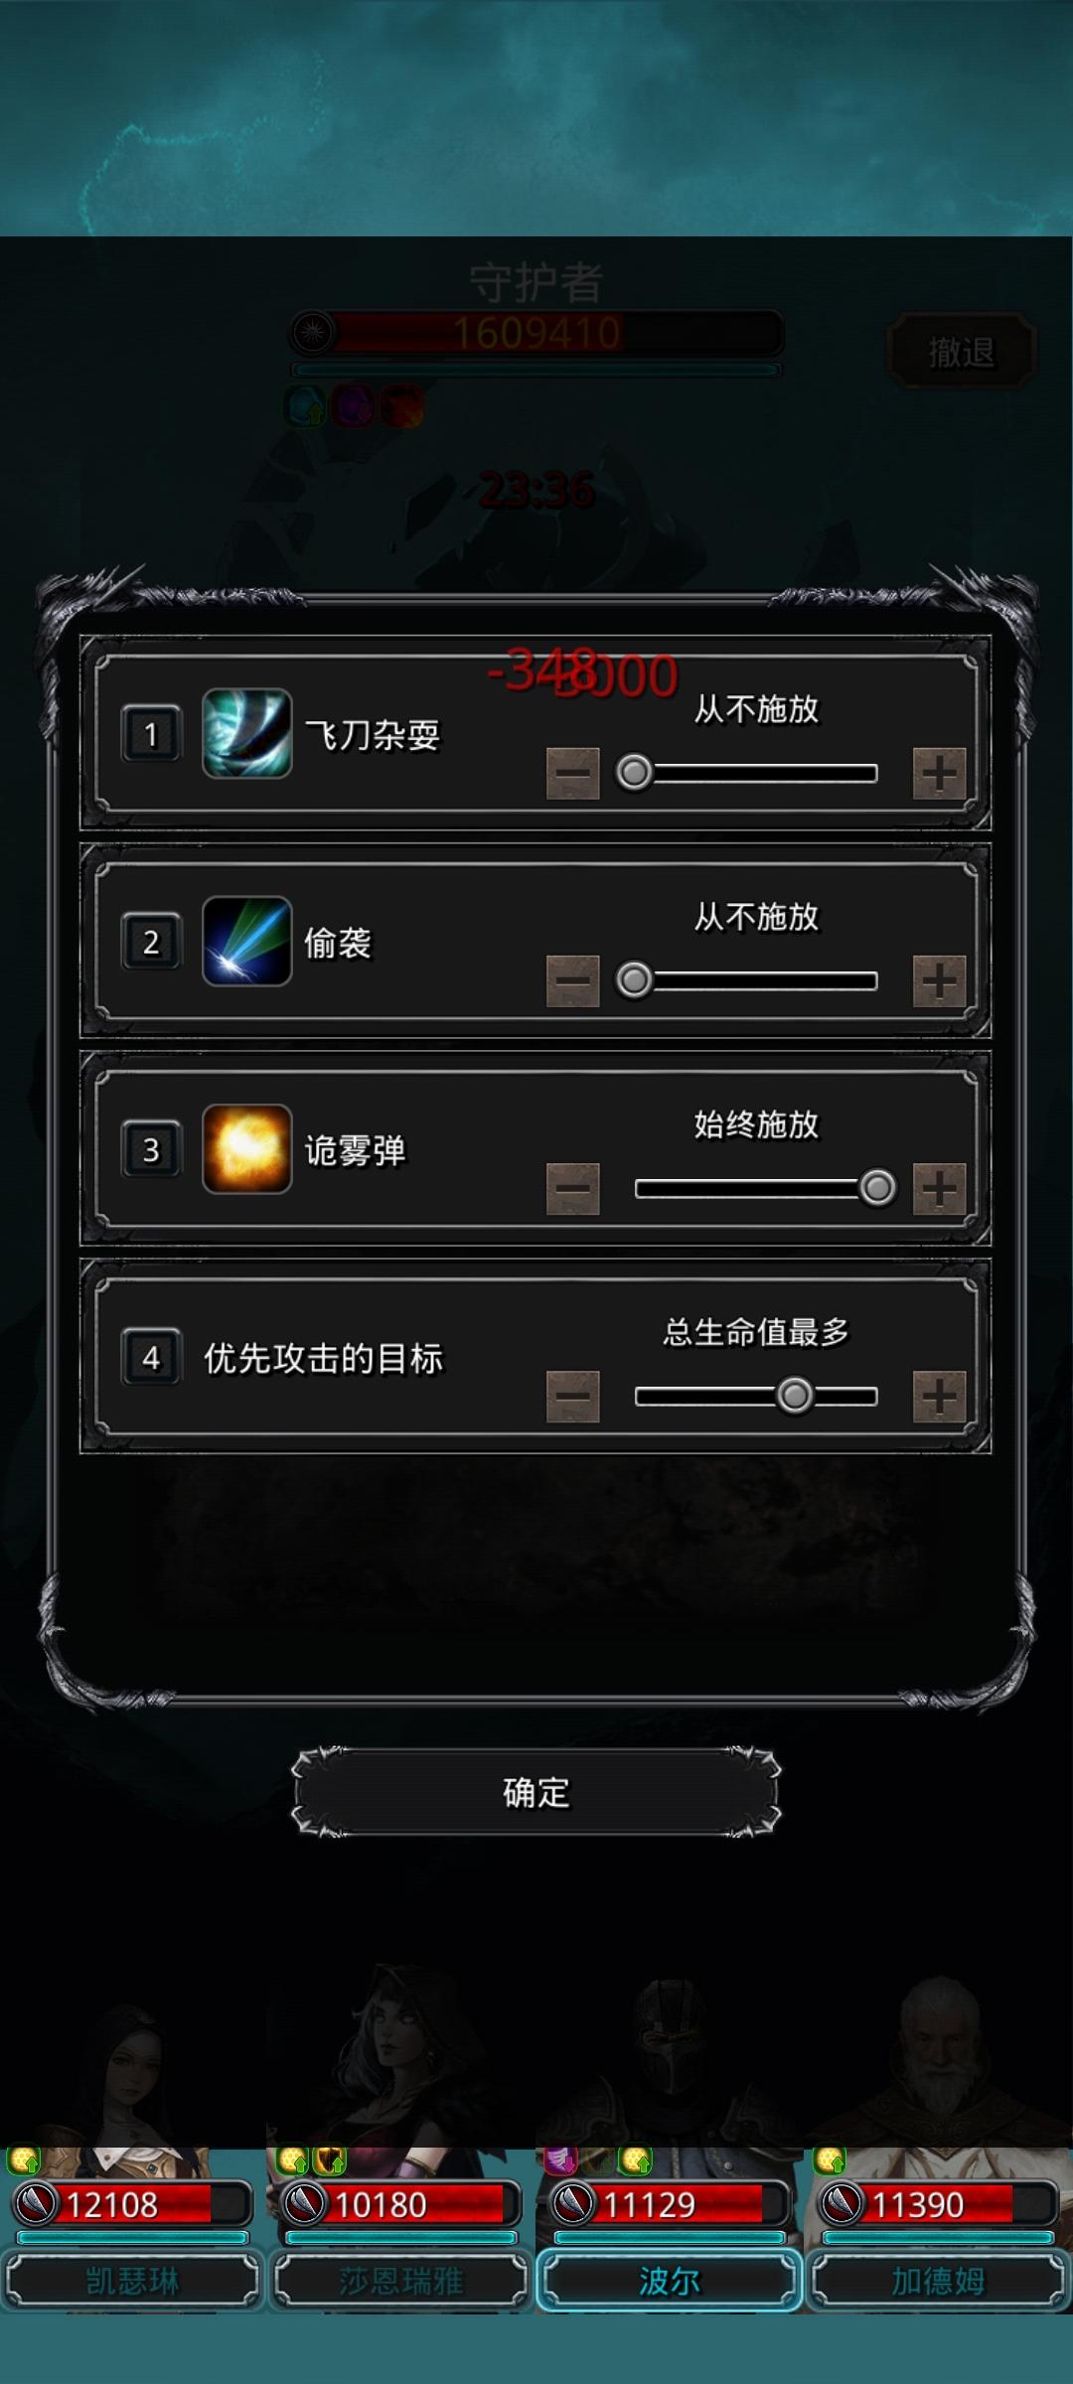The height and width of the screenshot is (2384, 1073).
Task: Confirm settings with the 确定 button
Action: pos(536,1792)
